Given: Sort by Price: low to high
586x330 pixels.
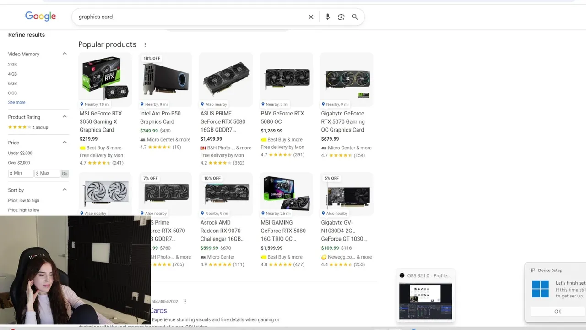Looking at the screenshot, I should [x=23, y=201].
